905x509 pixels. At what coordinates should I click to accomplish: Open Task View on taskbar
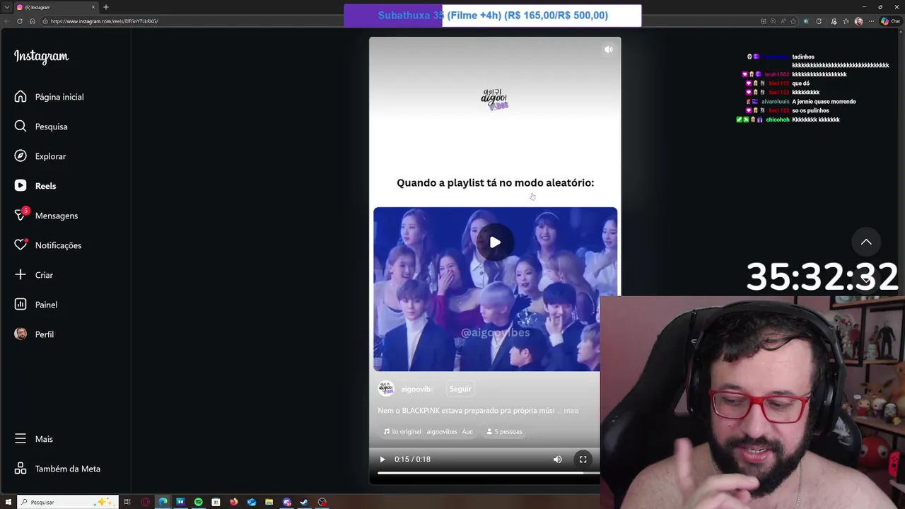127,502
